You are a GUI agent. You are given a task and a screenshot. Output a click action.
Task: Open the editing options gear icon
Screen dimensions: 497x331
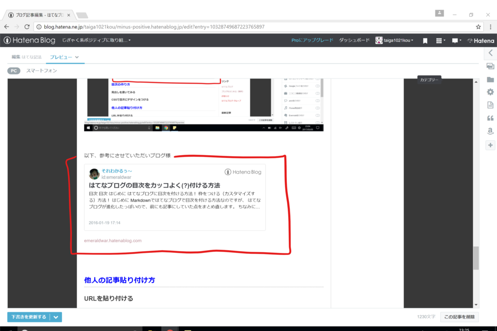(491, 92)
